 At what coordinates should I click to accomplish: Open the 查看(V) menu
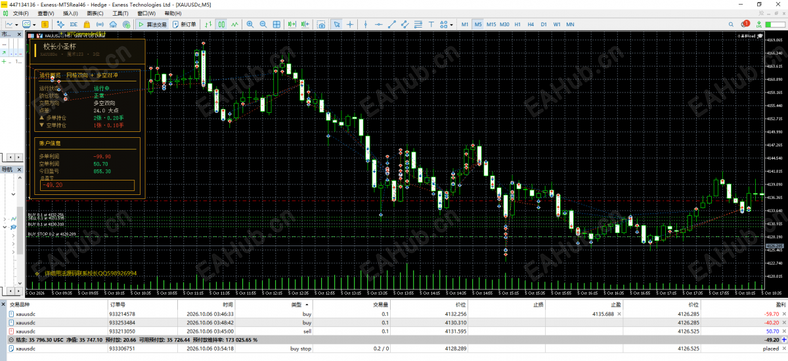coord(46,13)
